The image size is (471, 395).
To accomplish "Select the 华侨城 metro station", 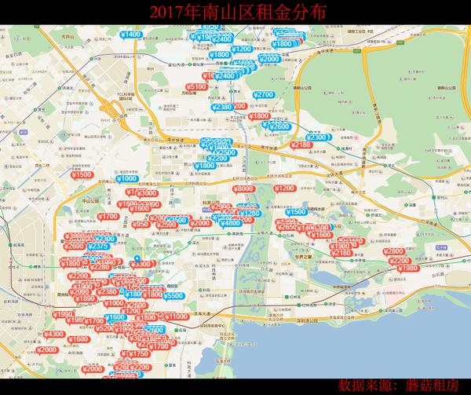I will (x=356, y=261).
